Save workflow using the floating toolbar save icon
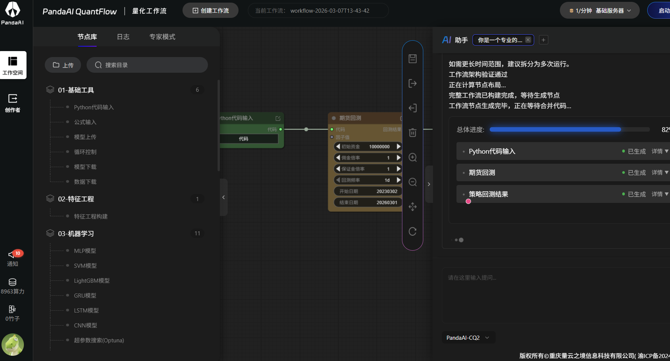This screenshot has width=670, height=361. pos(412,59)
